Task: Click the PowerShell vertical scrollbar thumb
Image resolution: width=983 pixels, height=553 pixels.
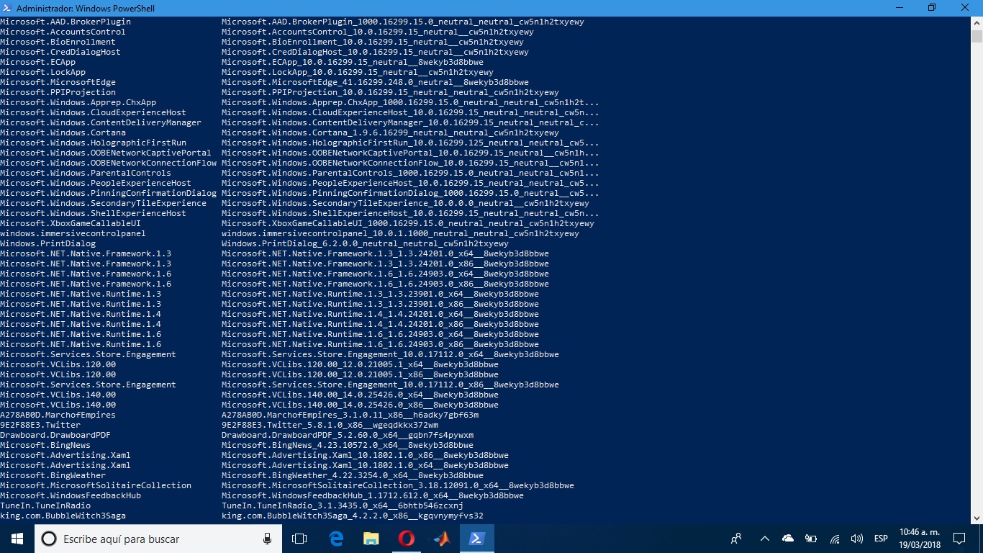Action: pyautogui.click(x=977, y=37)
